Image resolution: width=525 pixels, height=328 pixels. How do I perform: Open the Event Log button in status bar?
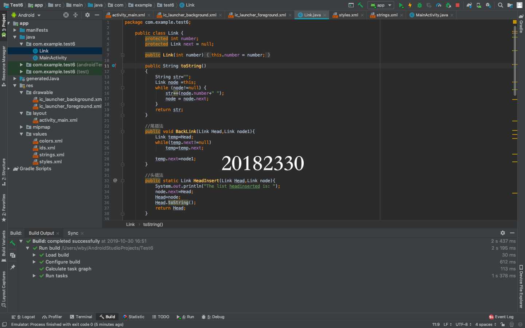point(501,317)
